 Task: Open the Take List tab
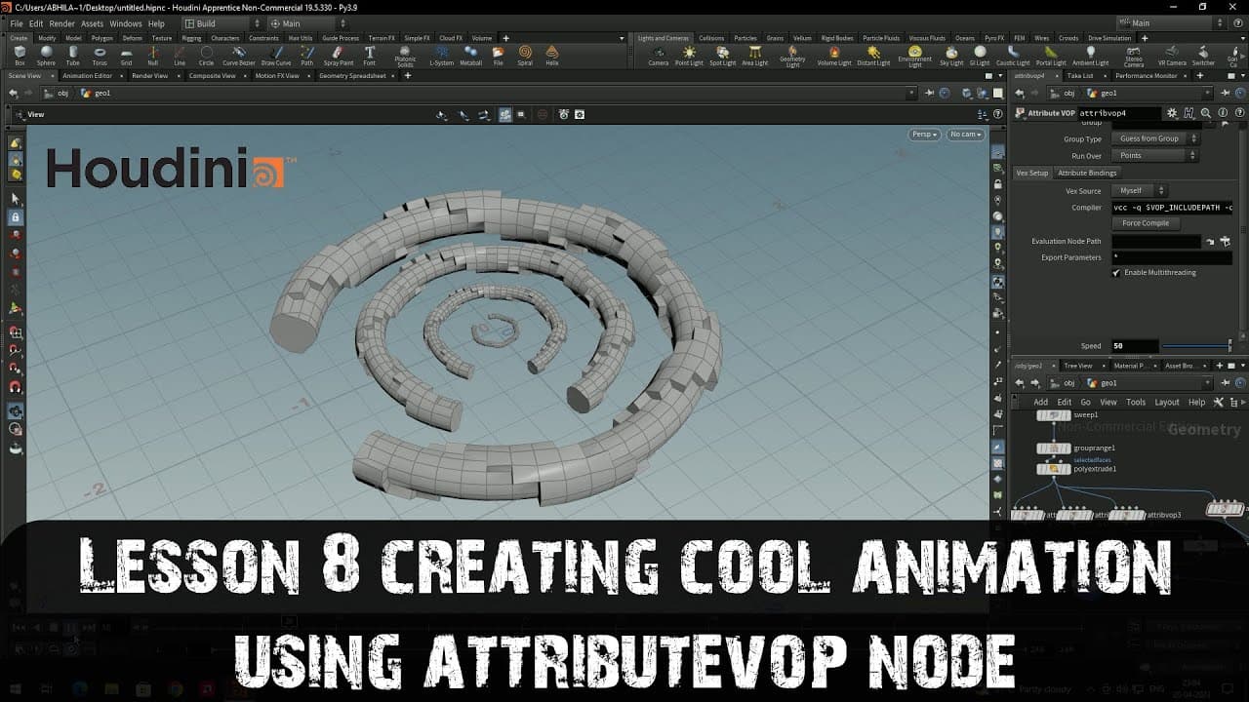[x=1080, y=75]
